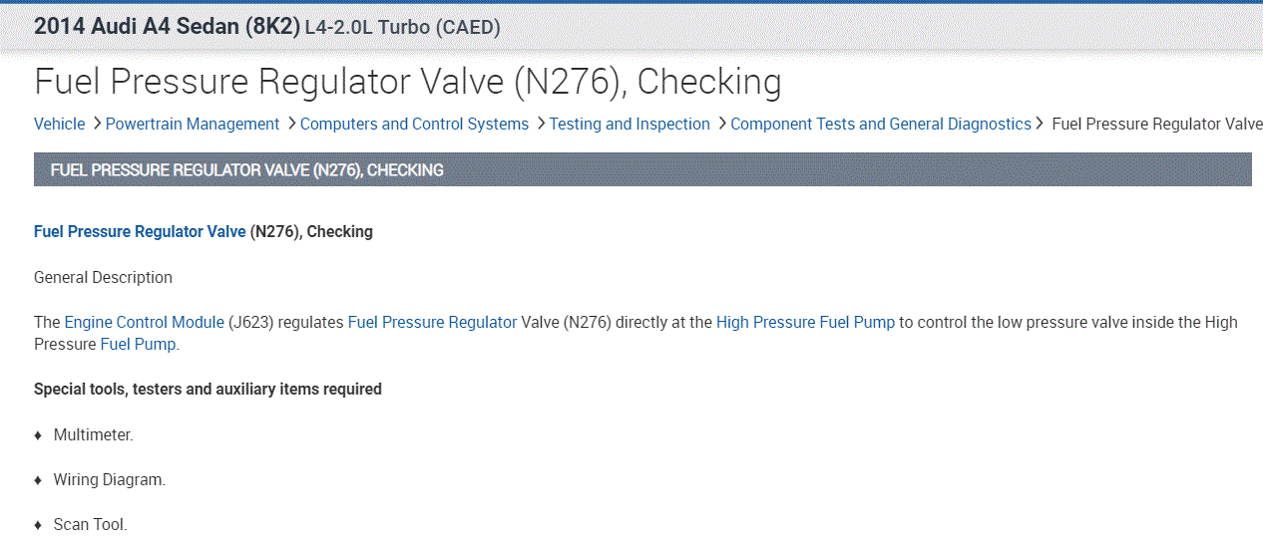Open bold Fuel Pressure Regulator Valve link

(140, 232)
